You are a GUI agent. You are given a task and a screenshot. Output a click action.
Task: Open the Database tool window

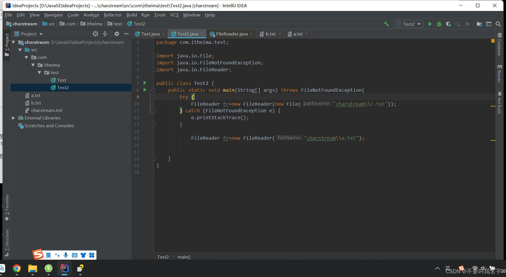pyautogui.click(x=499, y=44)
